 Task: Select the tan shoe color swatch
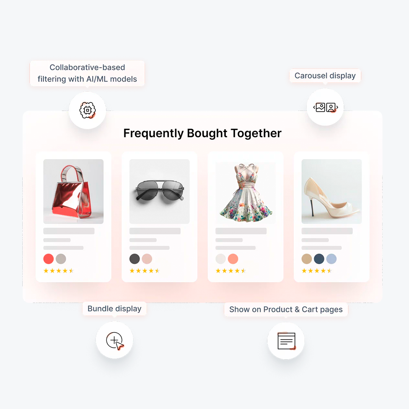[307, 259]
